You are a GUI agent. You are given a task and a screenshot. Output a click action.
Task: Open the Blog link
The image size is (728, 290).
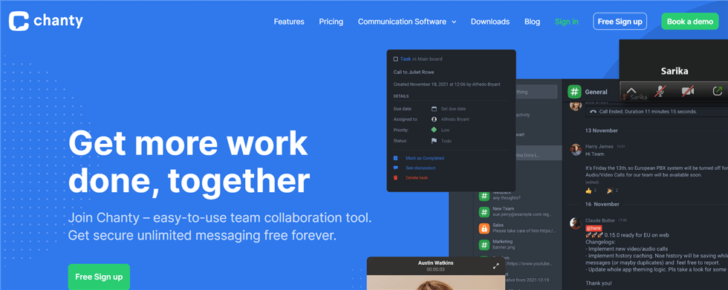tap(532, 22)
